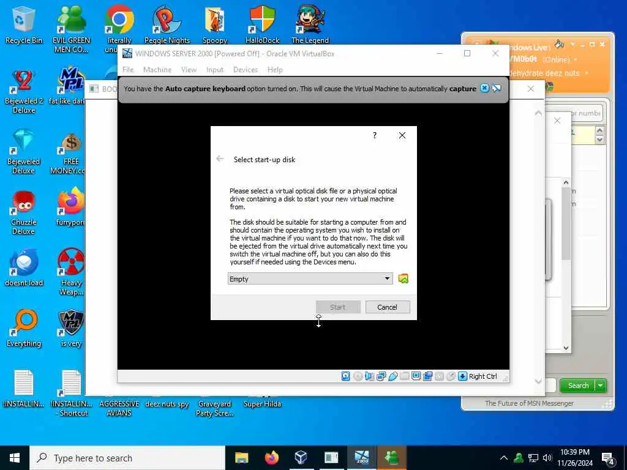Select the doesnt load Thunderbird shortcut
627x470 pixels.
point(24,268)
